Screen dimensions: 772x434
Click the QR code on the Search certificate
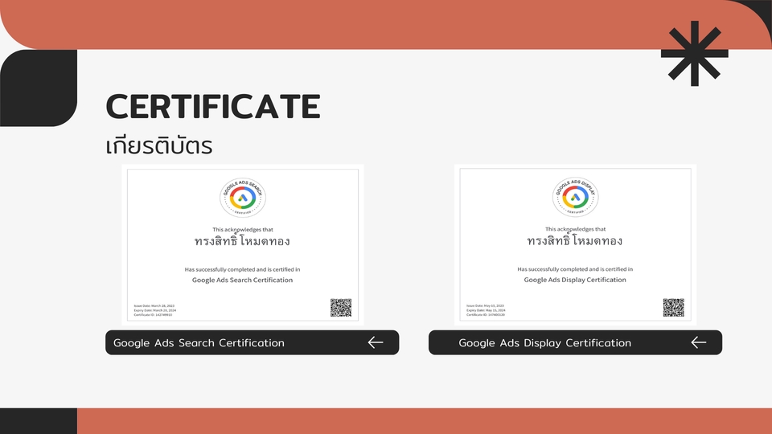(x=341, y=308)
